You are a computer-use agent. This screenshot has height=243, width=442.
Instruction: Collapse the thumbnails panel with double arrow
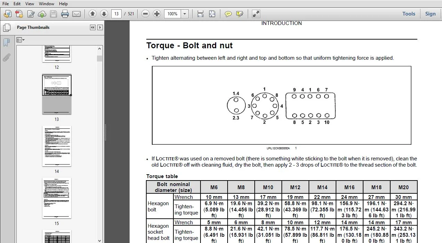coord(93,27)
